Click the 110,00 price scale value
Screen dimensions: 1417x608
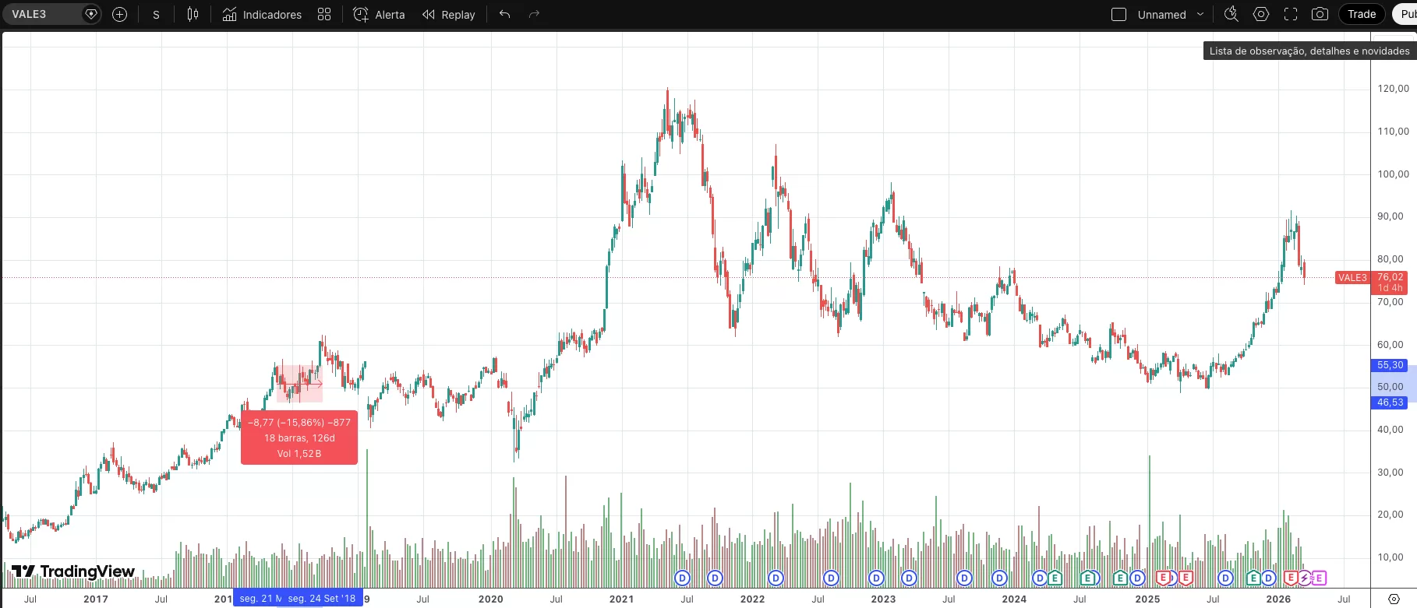tap(1393, 132)
